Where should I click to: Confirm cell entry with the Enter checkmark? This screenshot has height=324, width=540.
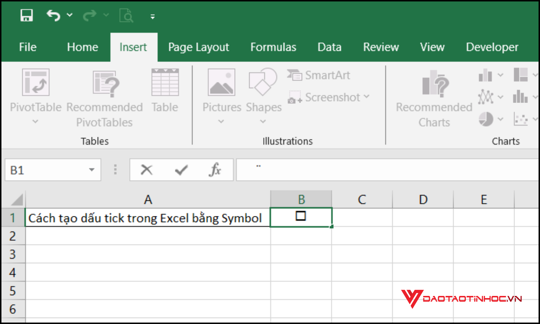pos(181,170)
